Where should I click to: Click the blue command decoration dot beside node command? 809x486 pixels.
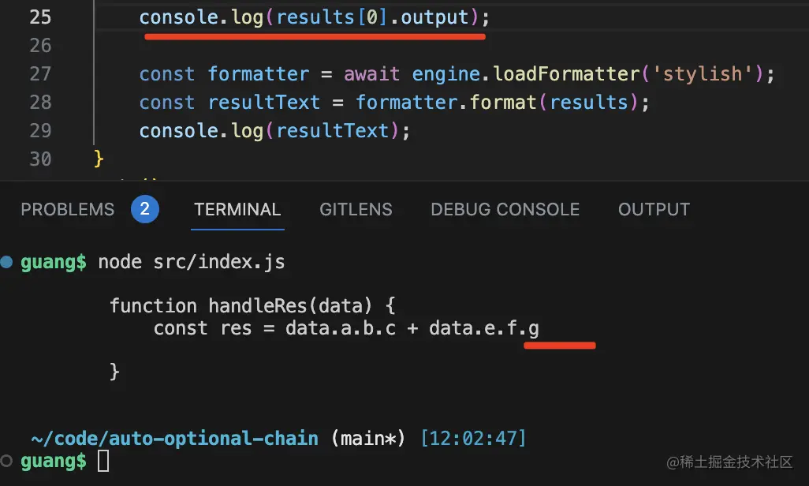(7, 262)
